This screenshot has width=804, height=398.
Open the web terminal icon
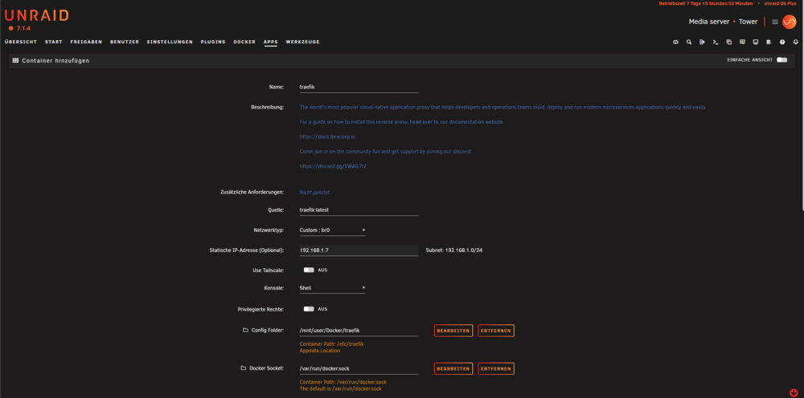tap(716, 42)
